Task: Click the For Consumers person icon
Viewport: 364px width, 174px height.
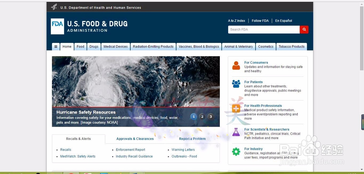Action: pyautogui.click(x=236, y=66)
